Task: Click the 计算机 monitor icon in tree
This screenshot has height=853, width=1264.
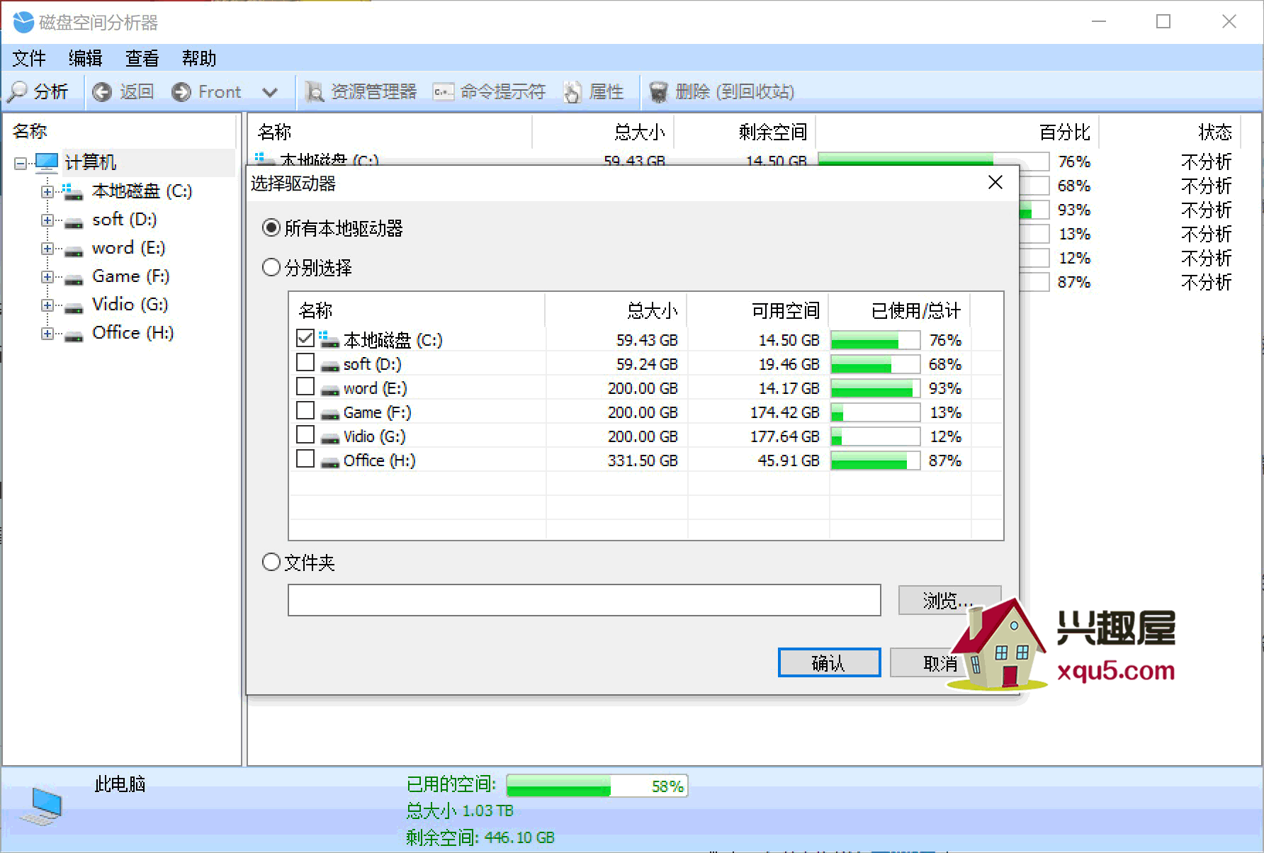Action: (47, 163)
